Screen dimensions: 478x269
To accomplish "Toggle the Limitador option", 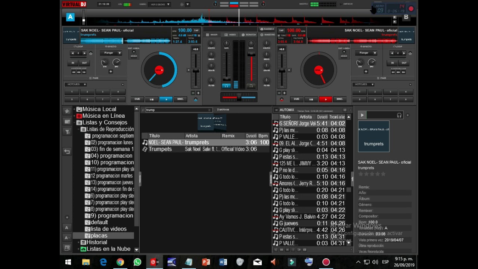I will point(346,4).
